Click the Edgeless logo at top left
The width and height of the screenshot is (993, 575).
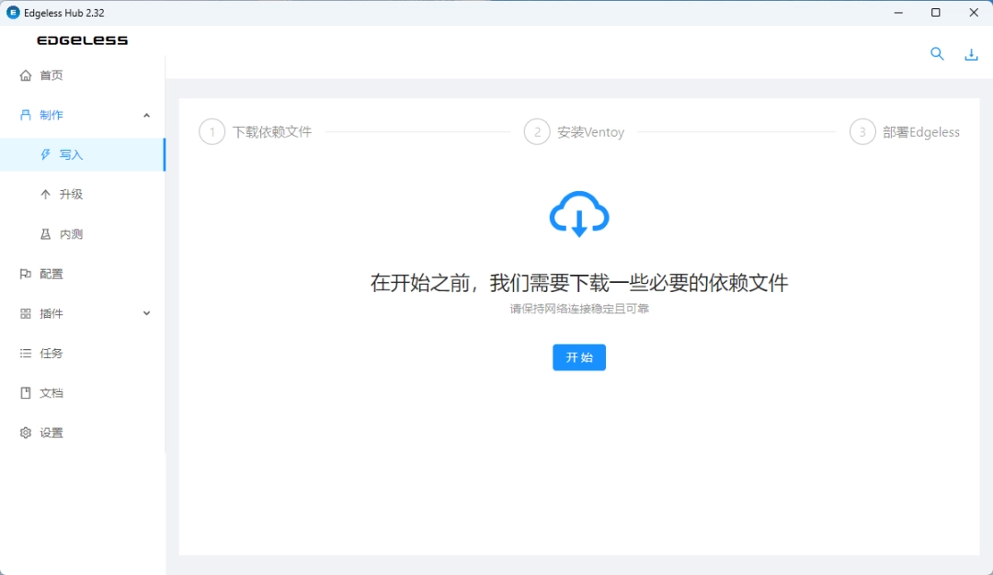tap(82, 39)
